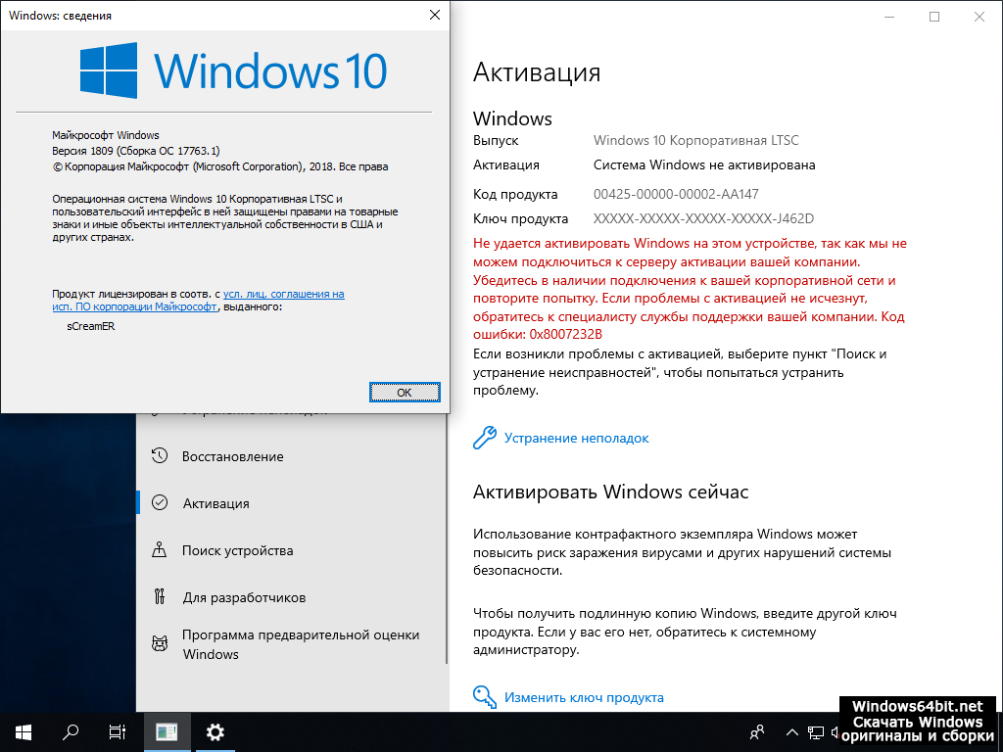Open the усл. лиц. соглашения license link
The height and width of the screenshot is (752, 1003).
click(283, 294)
